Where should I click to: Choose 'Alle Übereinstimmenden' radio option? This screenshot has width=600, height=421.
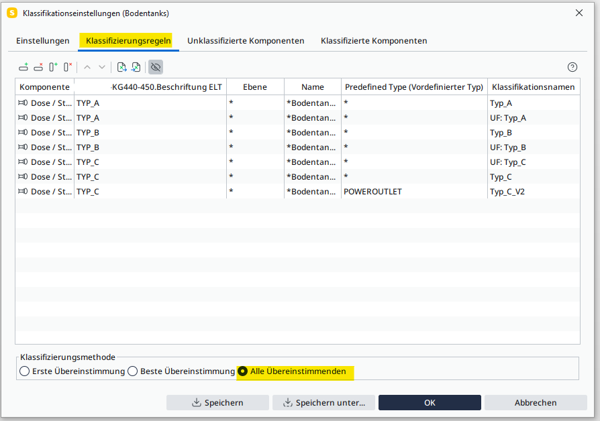243,371
